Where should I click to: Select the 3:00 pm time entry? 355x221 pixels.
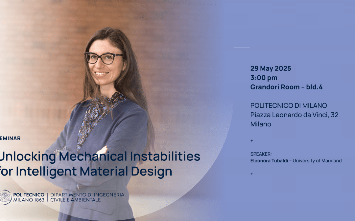tap(264, 78)
